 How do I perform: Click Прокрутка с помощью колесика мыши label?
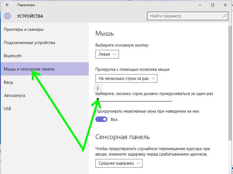click(x=132, y=69)
